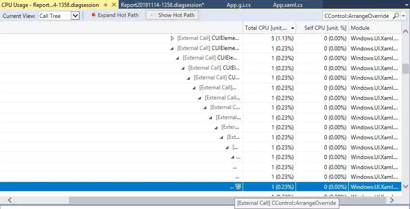Click the horizontal scrollbar thumb
The width and height of the screenshot is (410, 209).
[227, 200]
